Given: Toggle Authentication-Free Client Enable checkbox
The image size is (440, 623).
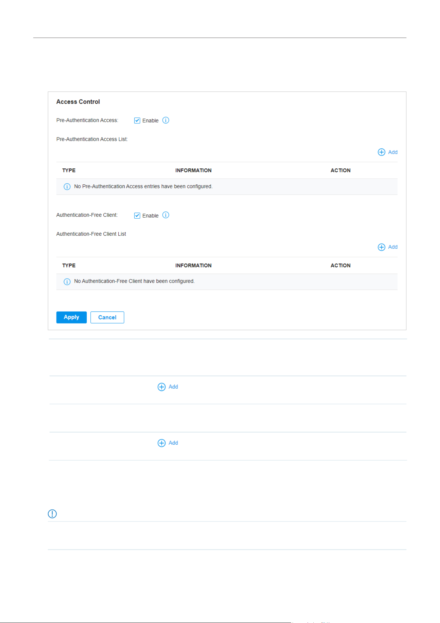Looking at the screenshot, I should tap(137, 216).
